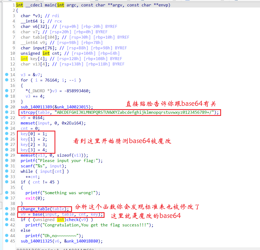Screen dimensions: 260x250
Task: Open function sub_140011325
Action: coord(37,241)
